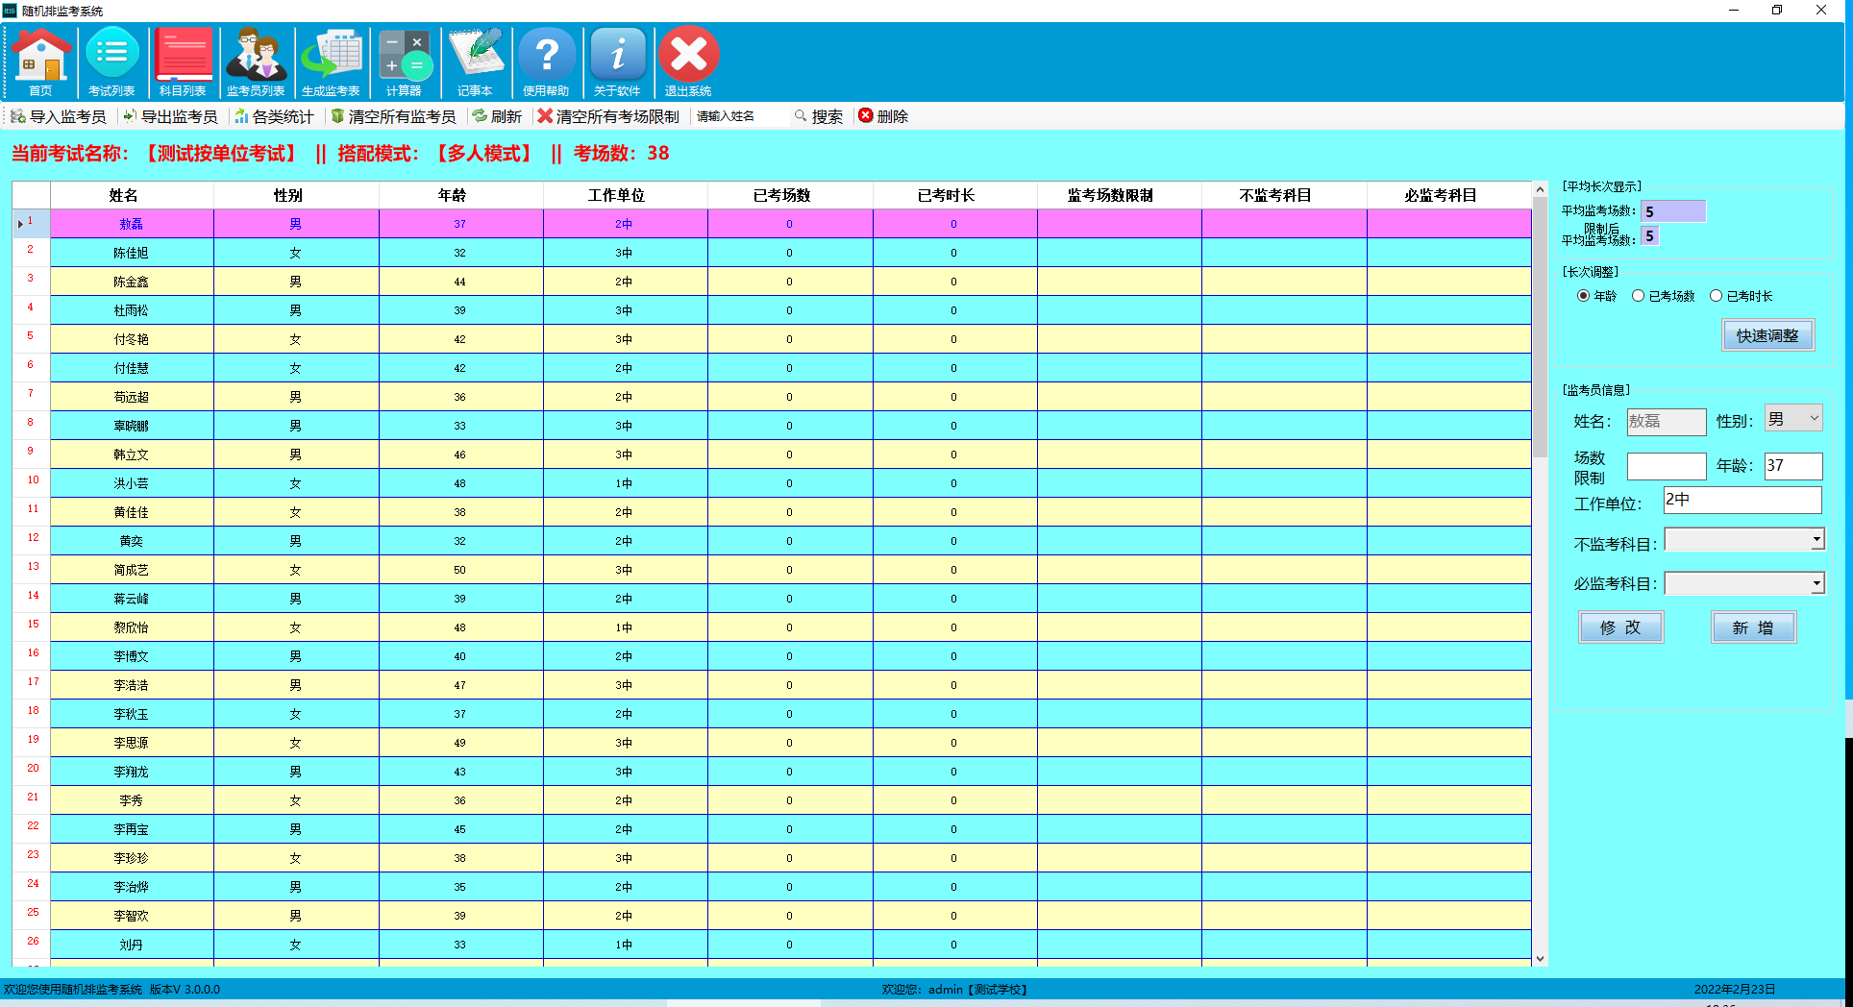Image resolution: width=1853 pixels, height=1007 pixels.
Task: Sort by 姓名 column header
Action: click(132, 195)
